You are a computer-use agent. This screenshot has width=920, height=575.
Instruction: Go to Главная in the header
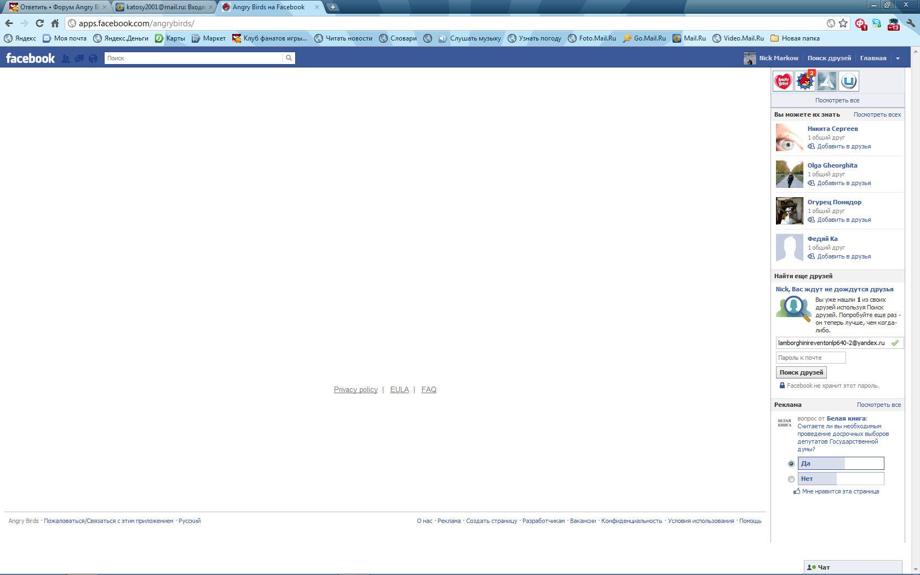point(873,58)
